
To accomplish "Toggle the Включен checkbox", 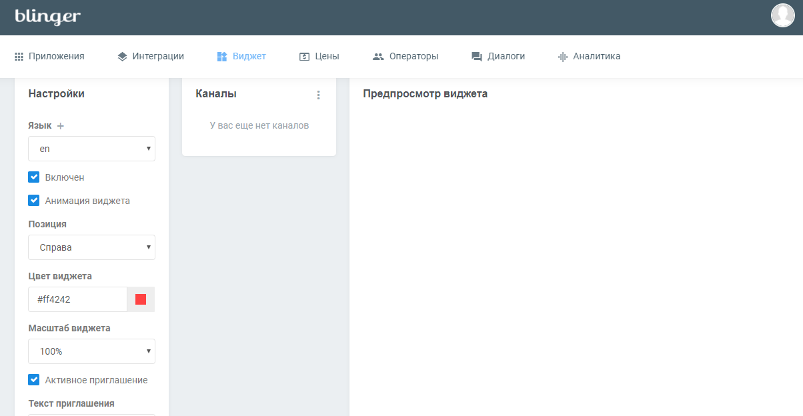I will pos(34,177).
